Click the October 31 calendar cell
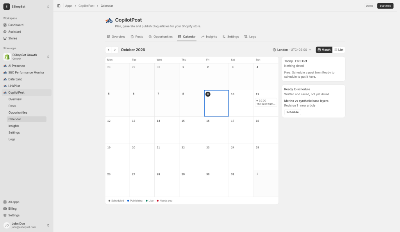 (241, 184)
